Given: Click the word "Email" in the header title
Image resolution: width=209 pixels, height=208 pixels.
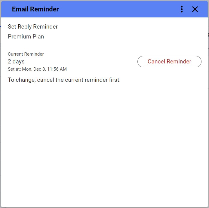Looking at the screenshot, I should pyautogui.click(x=20, y=9).
